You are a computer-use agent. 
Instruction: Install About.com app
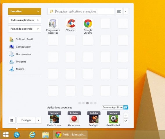[x=74, y=113]
